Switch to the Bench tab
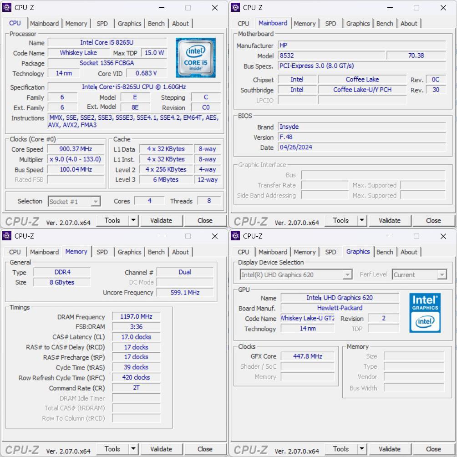Viewport: 457px width, 457px height. tap(156, 23)
